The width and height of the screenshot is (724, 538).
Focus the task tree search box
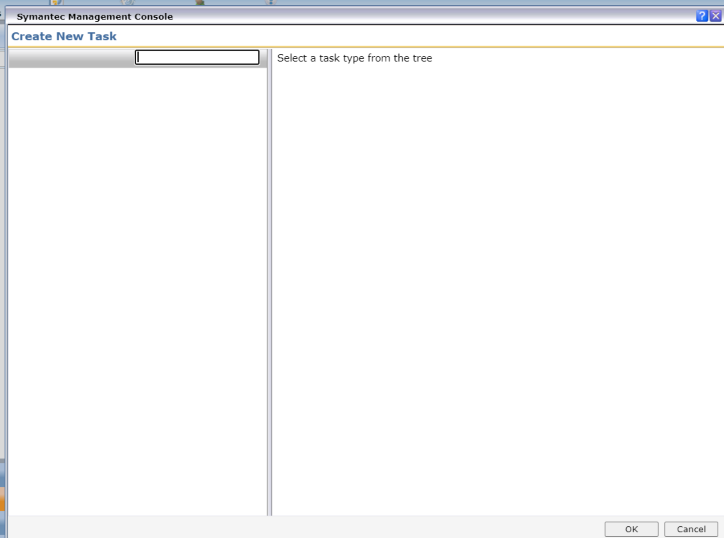(197, 57)
